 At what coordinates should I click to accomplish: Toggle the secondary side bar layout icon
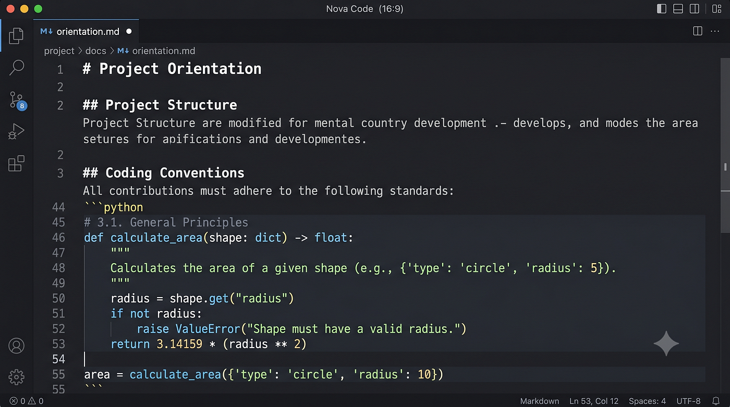coord(695,9)
